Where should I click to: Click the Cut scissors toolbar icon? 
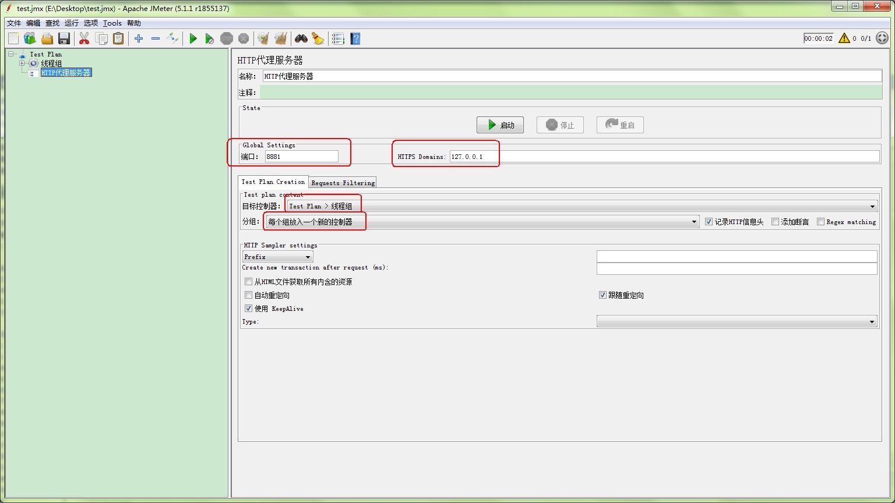pos(84,38)
